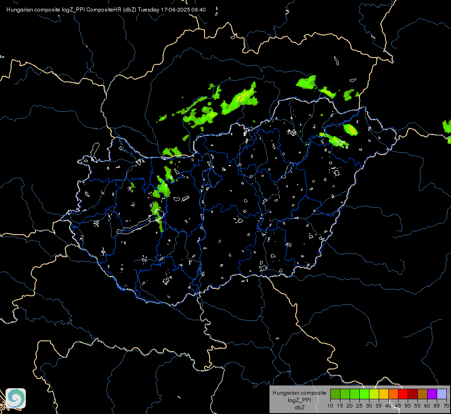Select the 50-55 dBZ dark red swatch

pyautogui.click(x=413, y=394)
